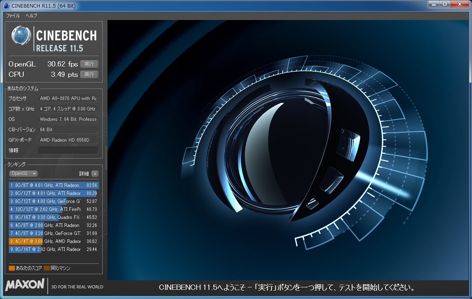Click the OS field Windows 7
The height and width of the screenshot is (299, 472).
[68, 119]
